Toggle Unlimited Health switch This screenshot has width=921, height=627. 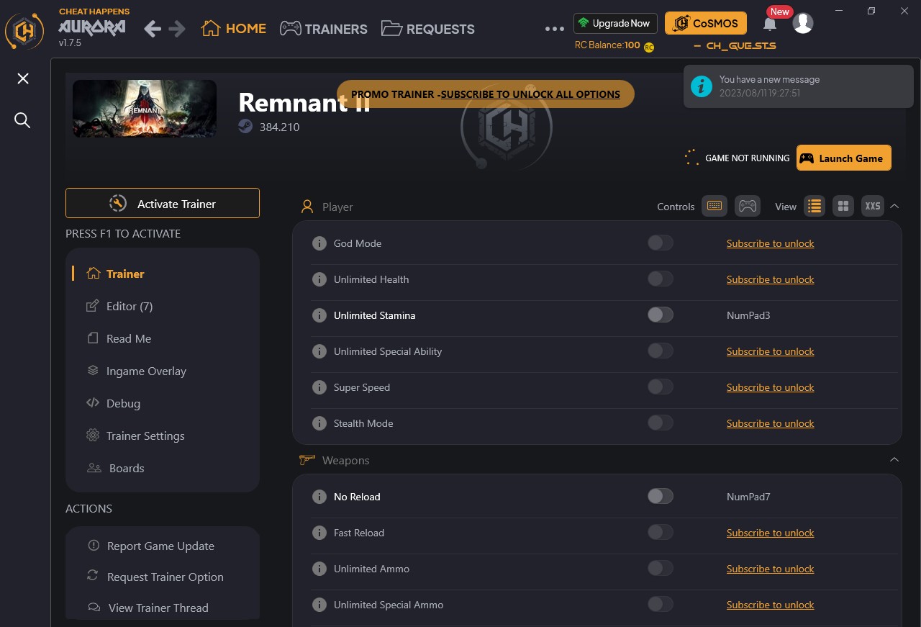(x=661, y=279)
